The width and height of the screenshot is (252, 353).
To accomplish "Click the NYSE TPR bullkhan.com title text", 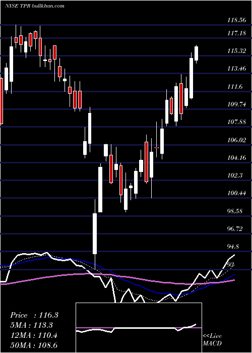I will coord(34,6).
